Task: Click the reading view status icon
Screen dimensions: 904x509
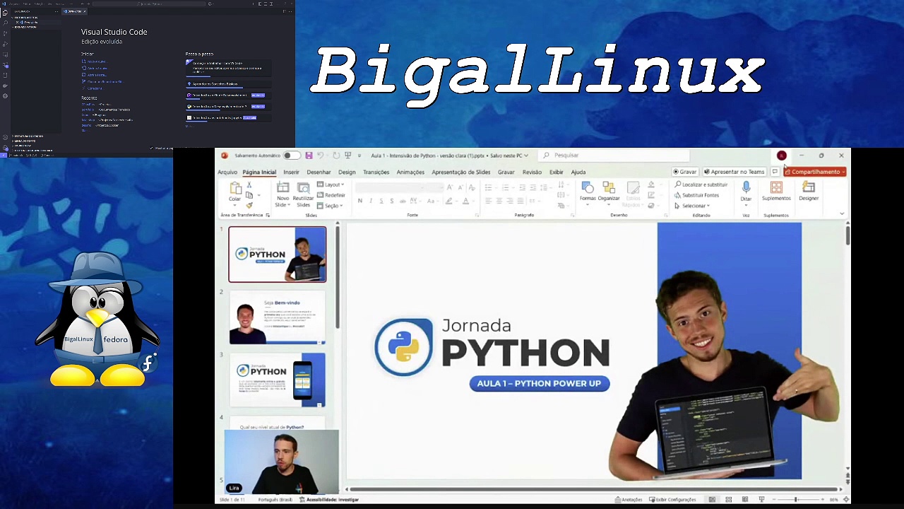Action: click(744, 500)
